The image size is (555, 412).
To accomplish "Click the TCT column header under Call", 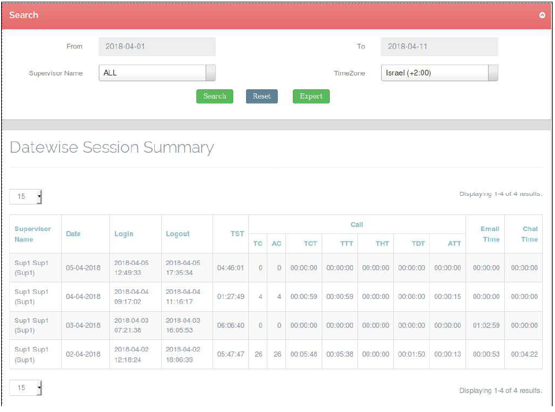I will click(310, 244).
